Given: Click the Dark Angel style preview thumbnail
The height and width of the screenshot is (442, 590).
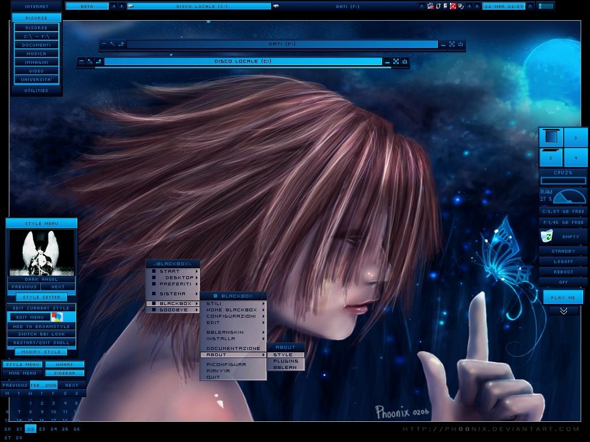Looking at the screenshot, I should tap(41, 253).
